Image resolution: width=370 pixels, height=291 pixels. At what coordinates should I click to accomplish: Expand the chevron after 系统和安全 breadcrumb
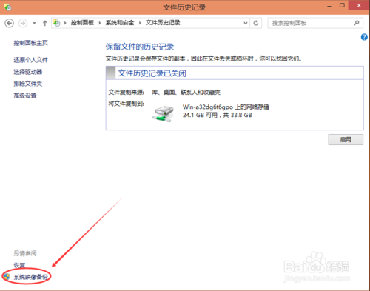pyautogui.click(x=140, y=23)
